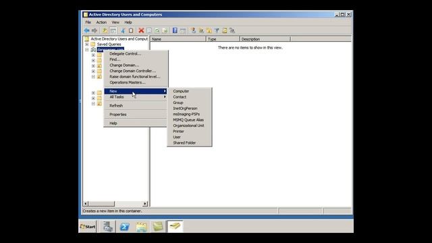
Task: Select Active Directory Users and Computers root node
Action: click(x=119, y=39)
